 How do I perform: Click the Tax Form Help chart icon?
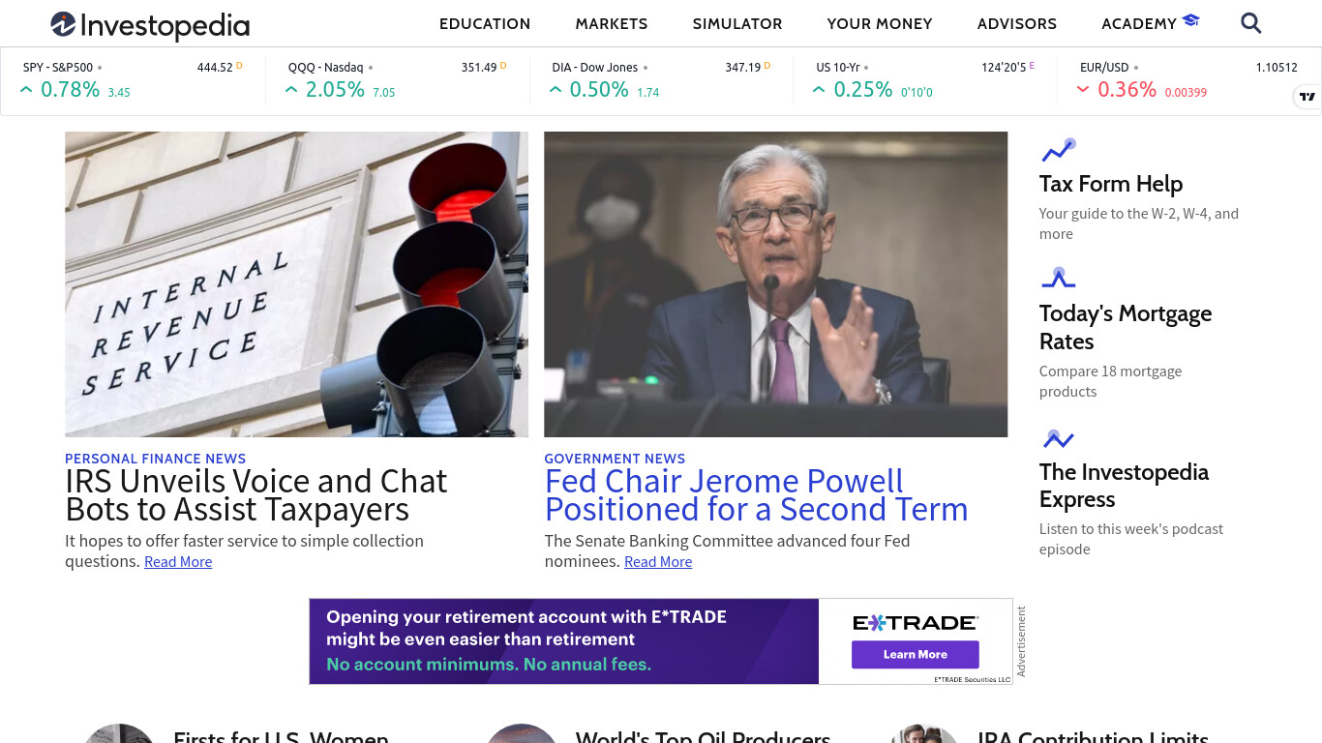pos(1059,150)
